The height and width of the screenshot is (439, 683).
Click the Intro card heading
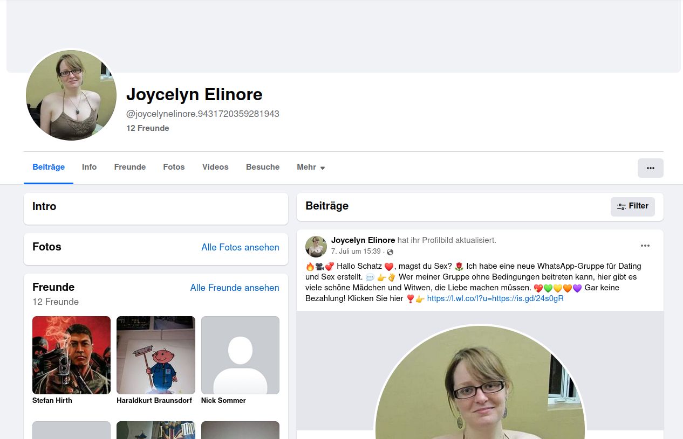[44, 206]
